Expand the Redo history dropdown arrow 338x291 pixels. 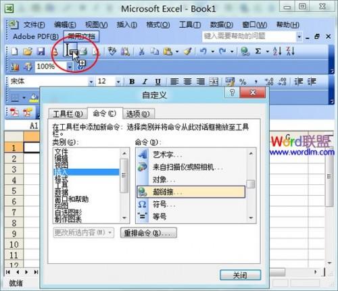click(x=232, y=51)
